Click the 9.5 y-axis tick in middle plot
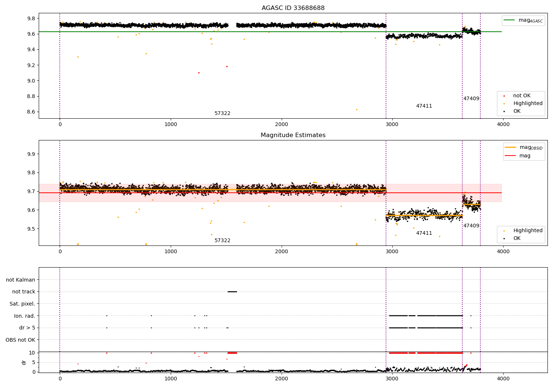Viewport: 553px width, 387px height. pos(31,229)
